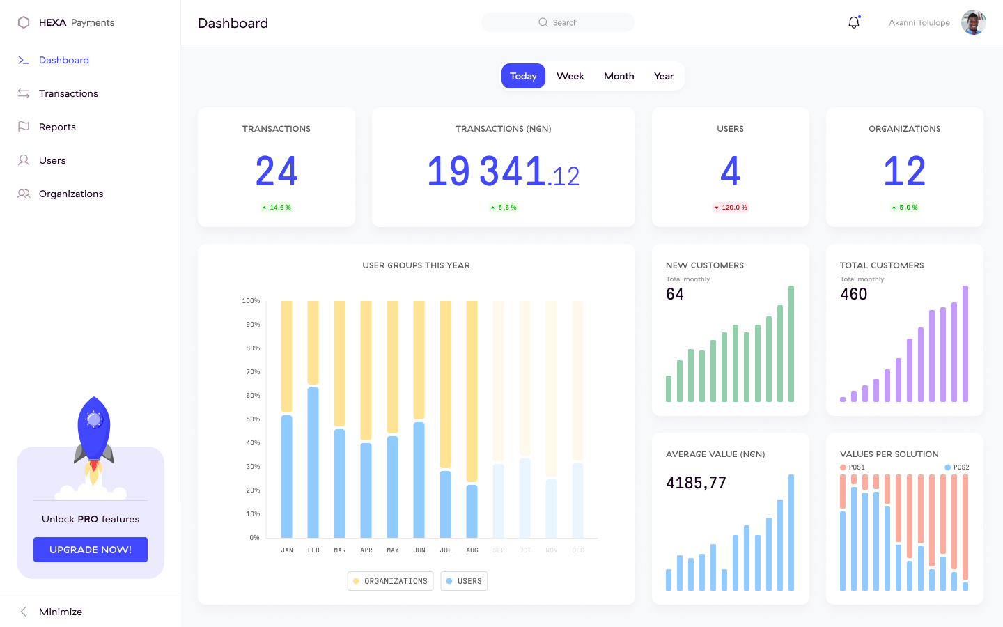1003x627 pixels.
Task: Switch to the Week tab
Action: 570,76
